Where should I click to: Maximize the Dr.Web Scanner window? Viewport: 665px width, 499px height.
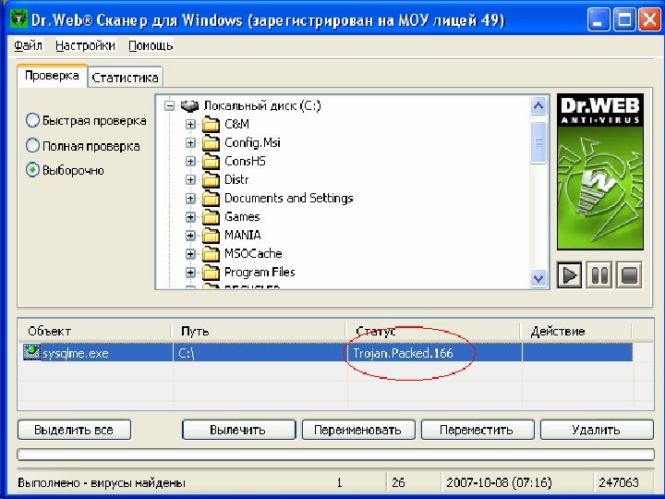point(624,20)
